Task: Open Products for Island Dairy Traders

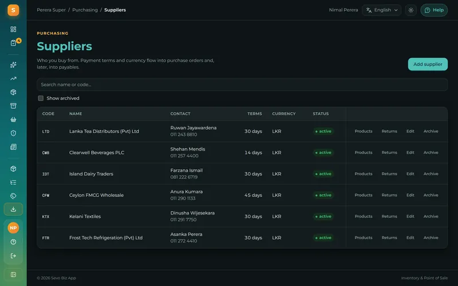Action: 364,174
